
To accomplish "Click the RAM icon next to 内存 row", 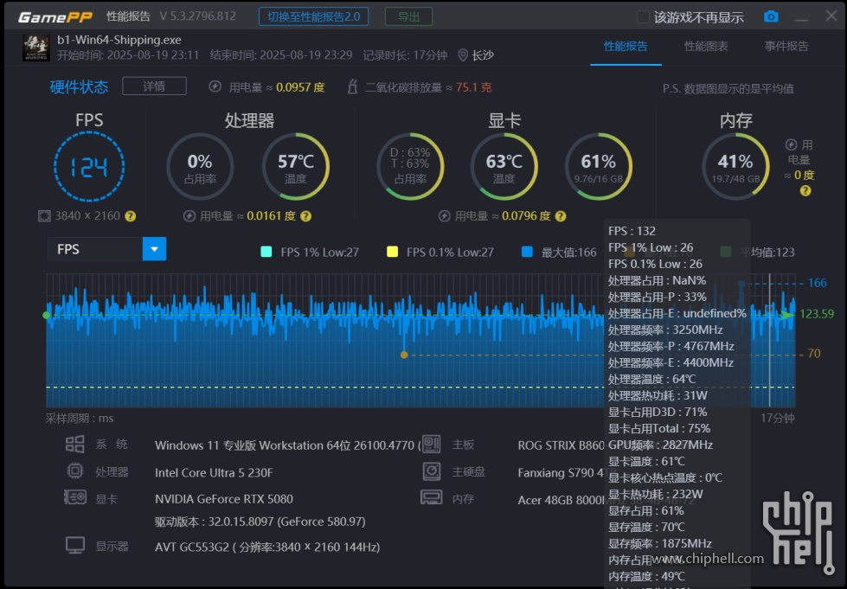I will (431, 497).
